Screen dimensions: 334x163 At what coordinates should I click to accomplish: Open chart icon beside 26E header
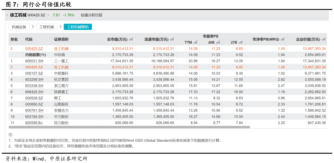tap(218, 42)
